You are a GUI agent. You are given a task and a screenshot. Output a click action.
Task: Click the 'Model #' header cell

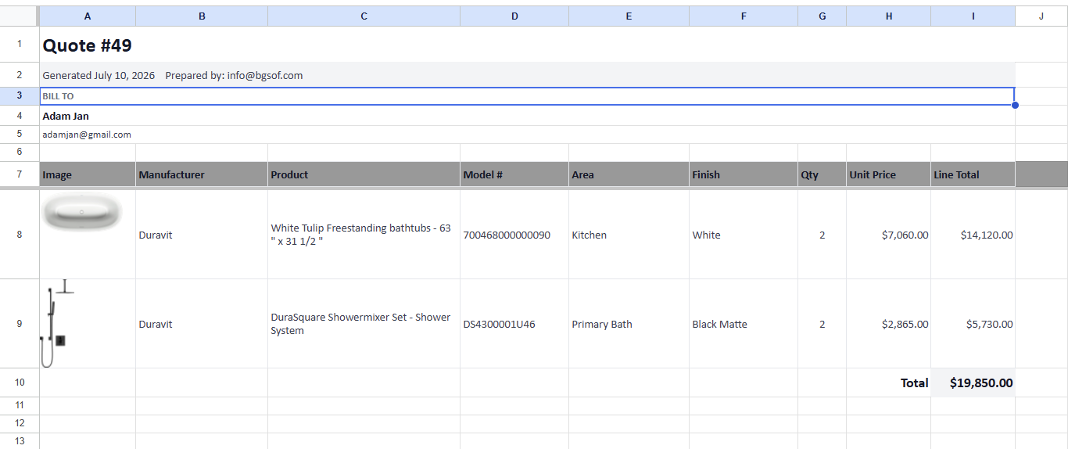514,174
